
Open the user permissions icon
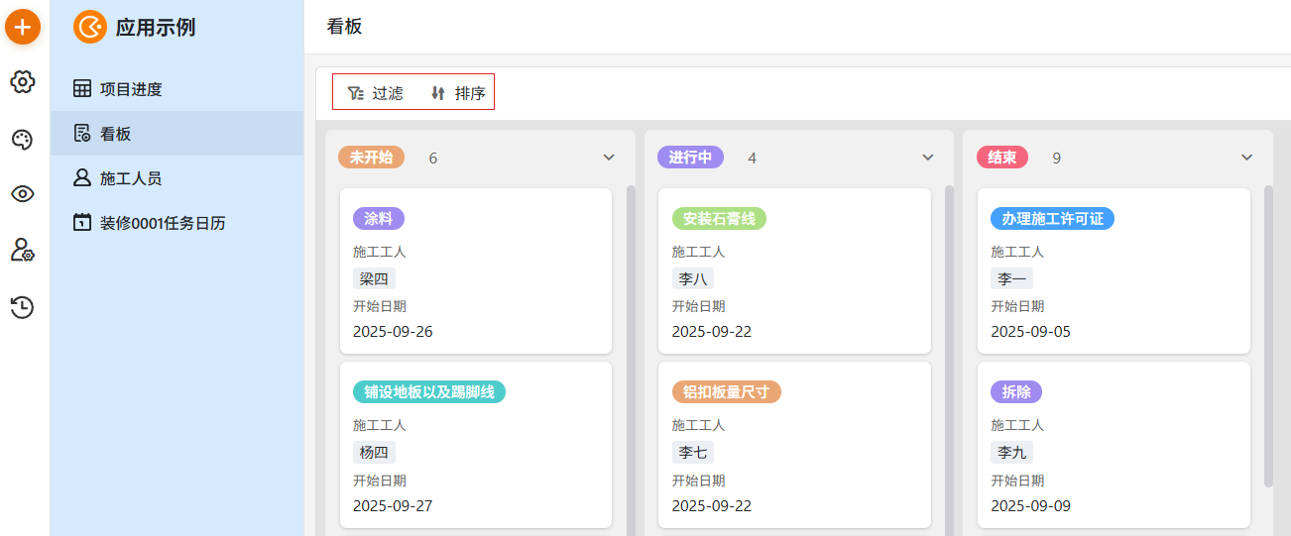click(x=23, y=251)
